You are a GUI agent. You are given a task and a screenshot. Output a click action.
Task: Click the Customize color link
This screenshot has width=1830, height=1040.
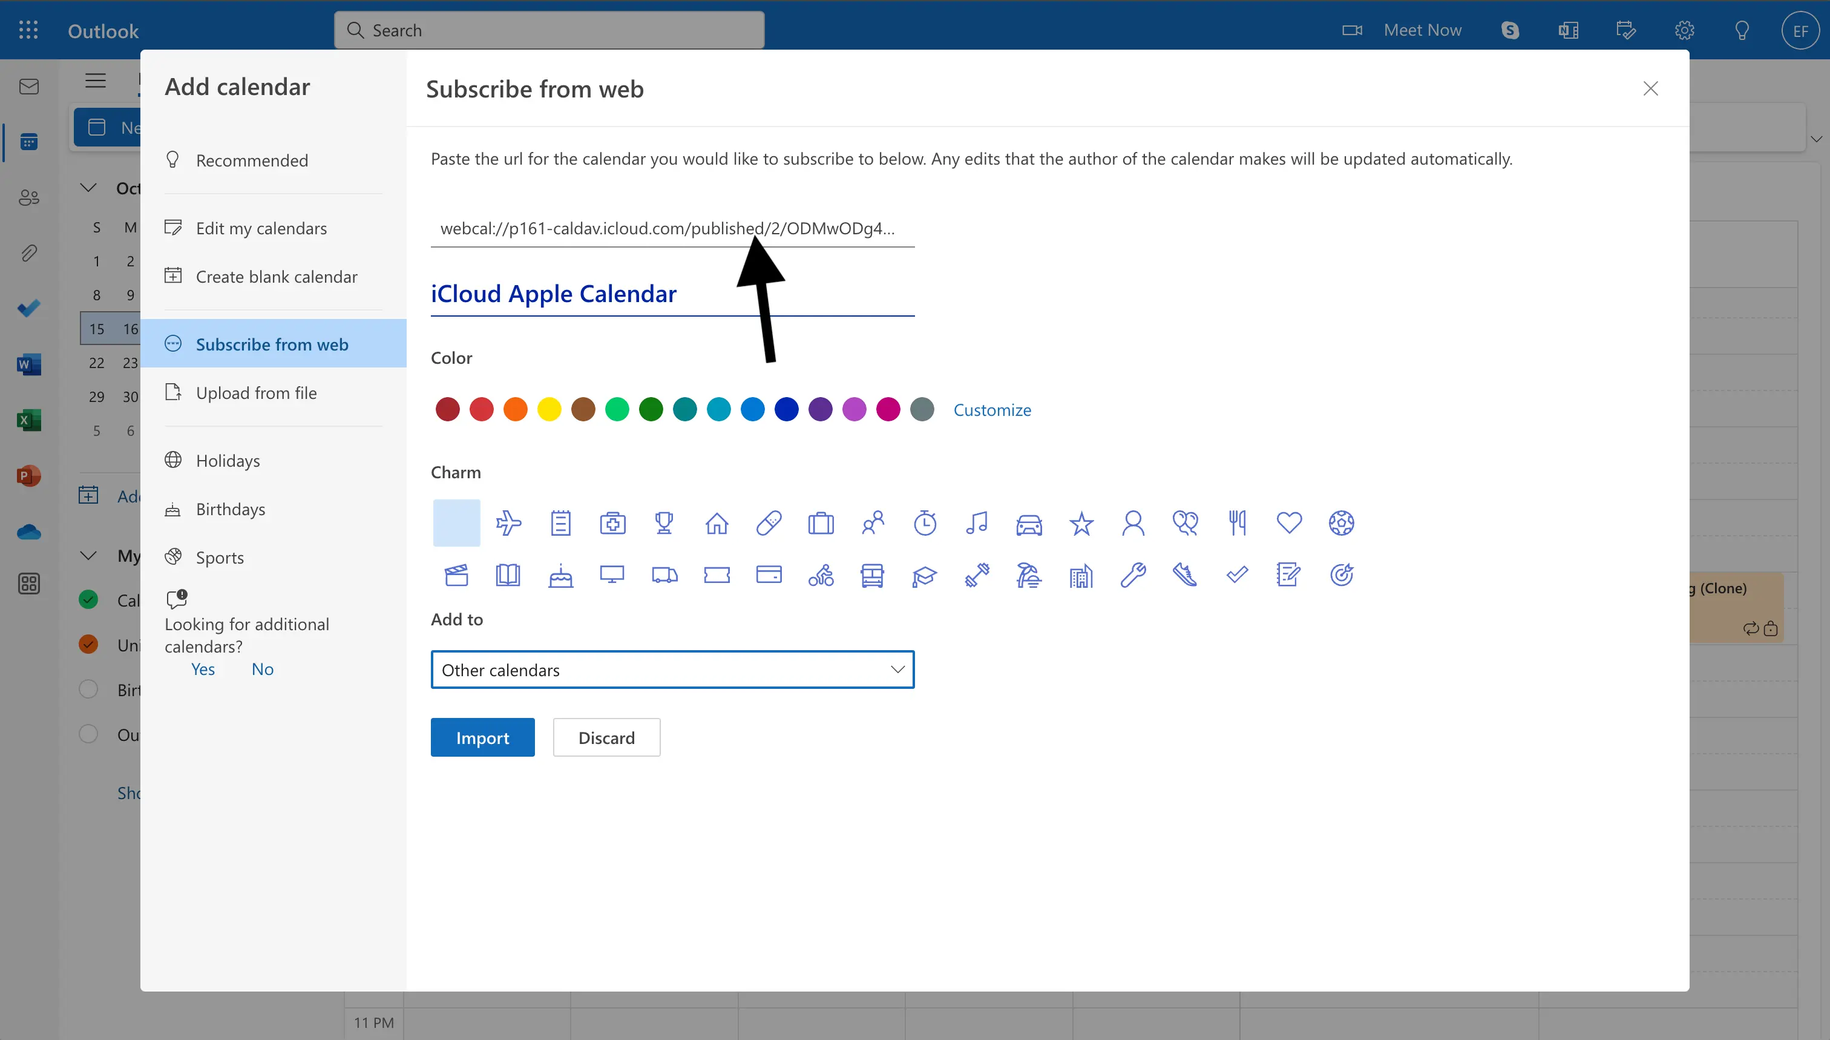click(992, 409)
